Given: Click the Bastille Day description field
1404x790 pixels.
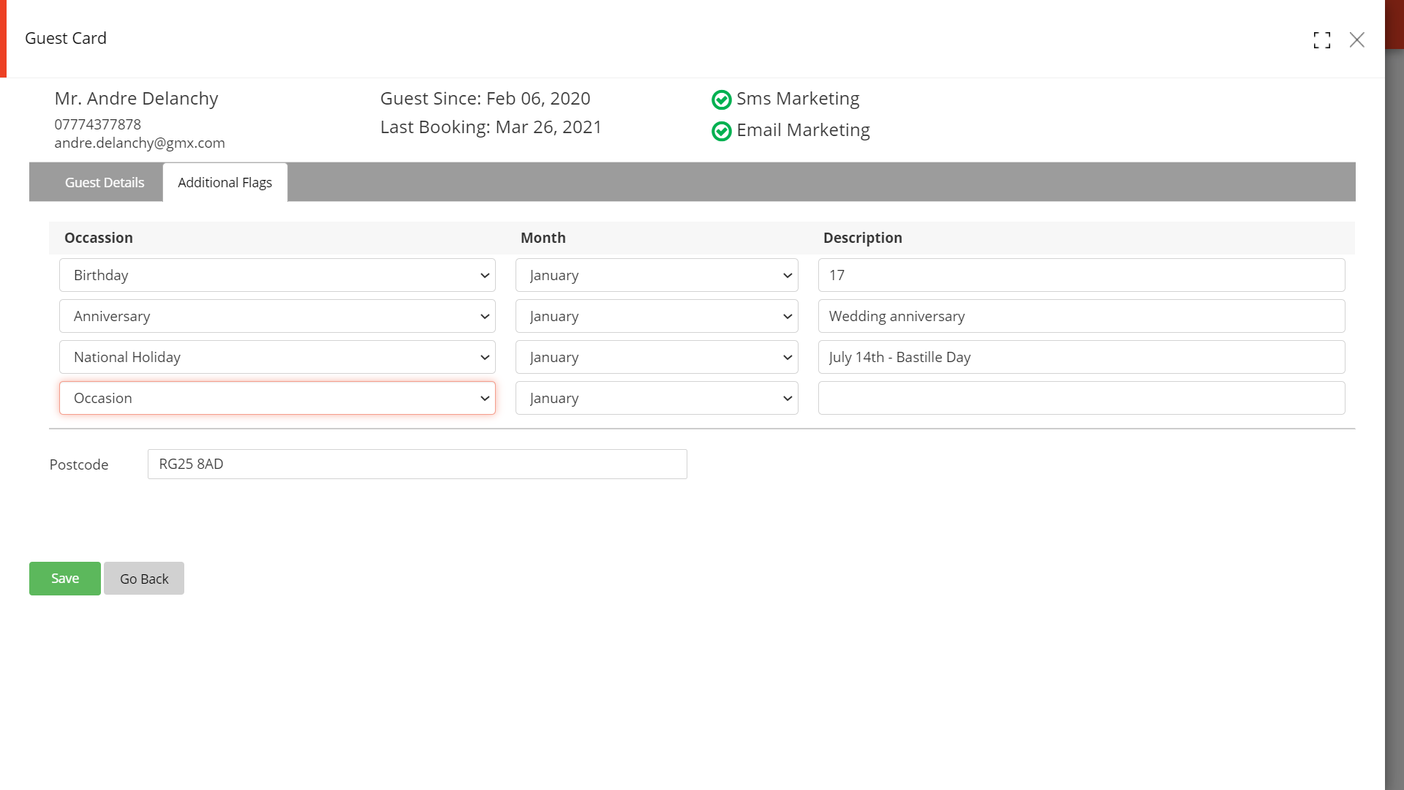Looking at the screenshot, I should [x=1082, y=357].
